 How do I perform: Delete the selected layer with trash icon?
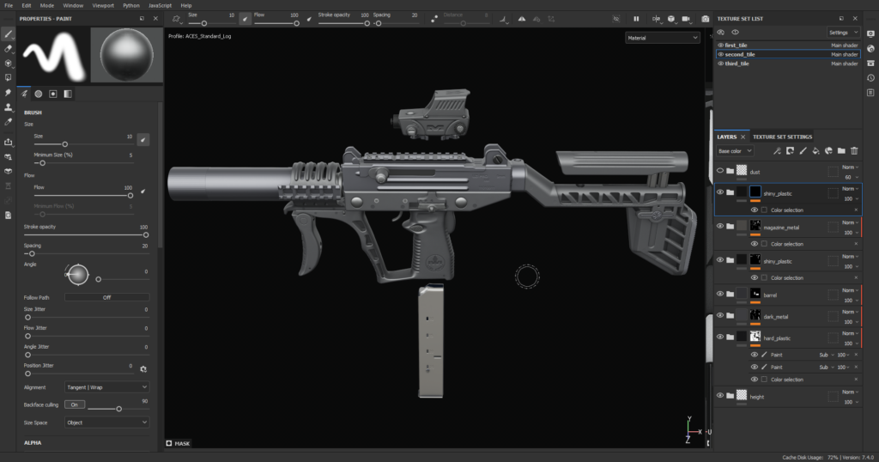pyautogui.click(x=854, y=151)
